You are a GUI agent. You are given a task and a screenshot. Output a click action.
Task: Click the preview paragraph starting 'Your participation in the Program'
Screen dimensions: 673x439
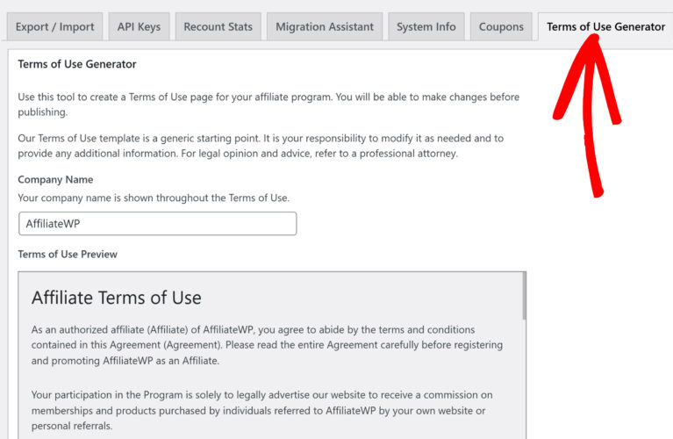coord(261,410)
